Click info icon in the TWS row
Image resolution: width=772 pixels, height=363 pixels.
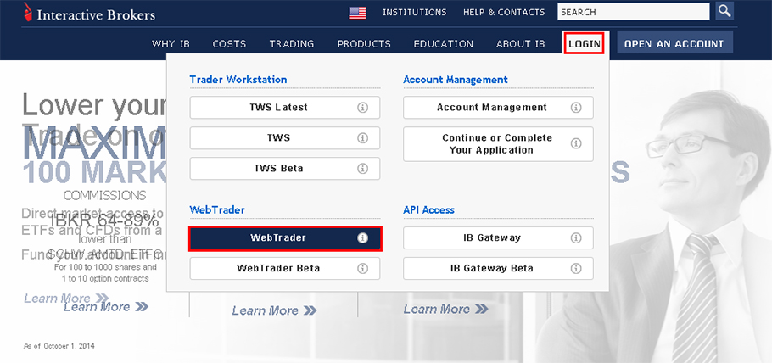[x=363, y=138]
